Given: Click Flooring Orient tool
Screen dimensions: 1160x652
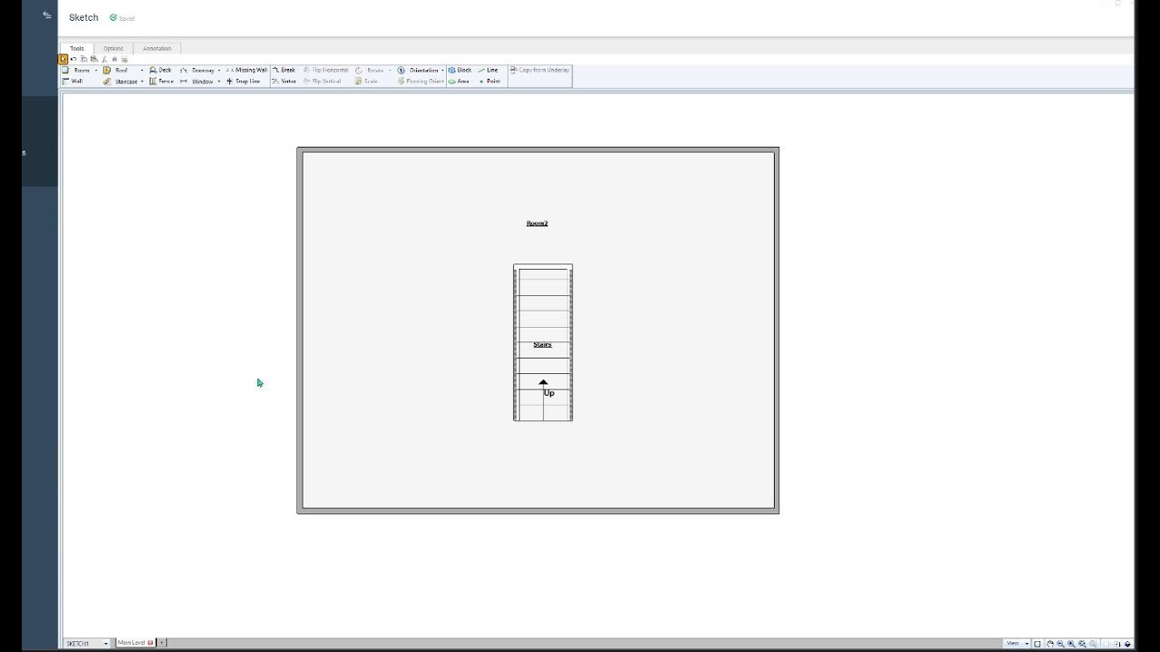Looking at the screenshot, I should tap(420, 81).
